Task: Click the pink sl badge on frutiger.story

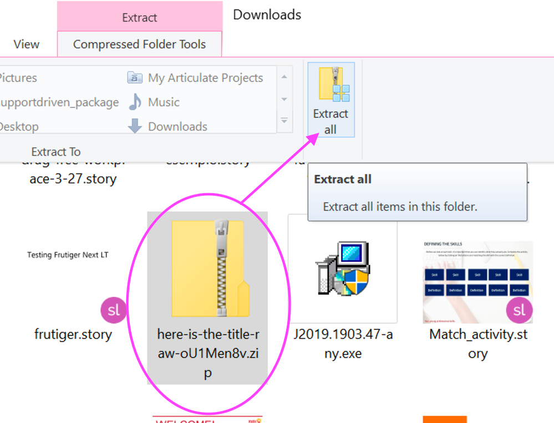Action: pos(114,310)
